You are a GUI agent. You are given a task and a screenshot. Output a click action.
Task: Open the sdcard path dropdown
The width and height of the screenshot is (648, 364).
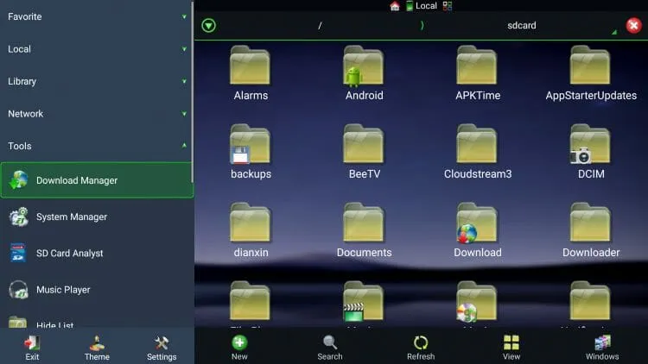(x=522, y=26)
